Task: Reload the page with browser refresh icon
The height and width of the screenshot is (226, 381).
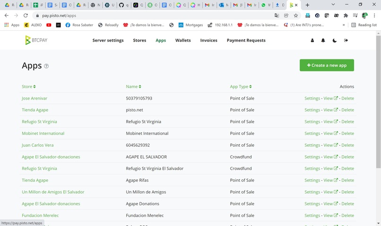Action: coord(26,16)
